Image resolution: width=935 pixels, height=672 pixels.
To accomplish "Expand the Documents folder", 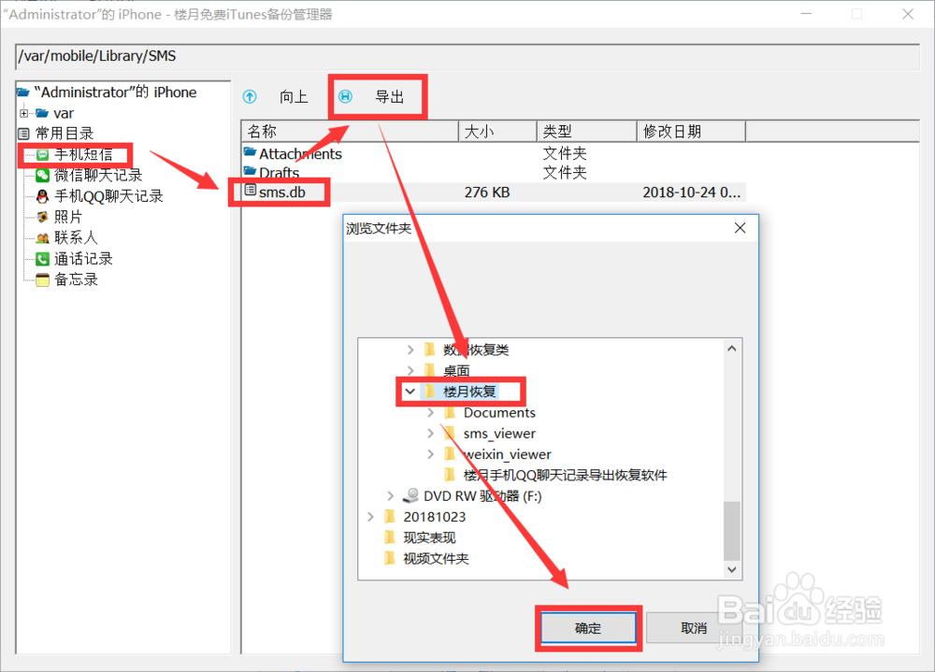I will click(x=430, y=412).
